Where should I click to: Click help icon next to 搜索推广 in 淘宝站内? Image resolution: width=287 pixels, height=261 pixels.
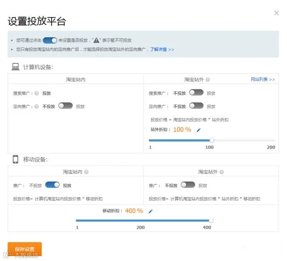37,93
